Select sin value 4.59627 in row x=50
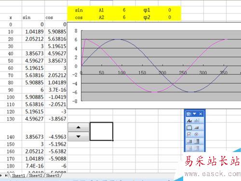The image size is (241, 181). click(x=33, y=61)
